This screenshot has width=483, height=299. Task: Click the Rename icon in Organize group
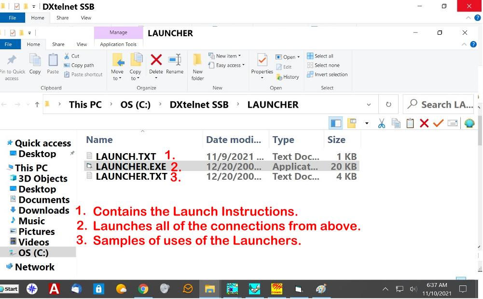[x=175, y=59]
